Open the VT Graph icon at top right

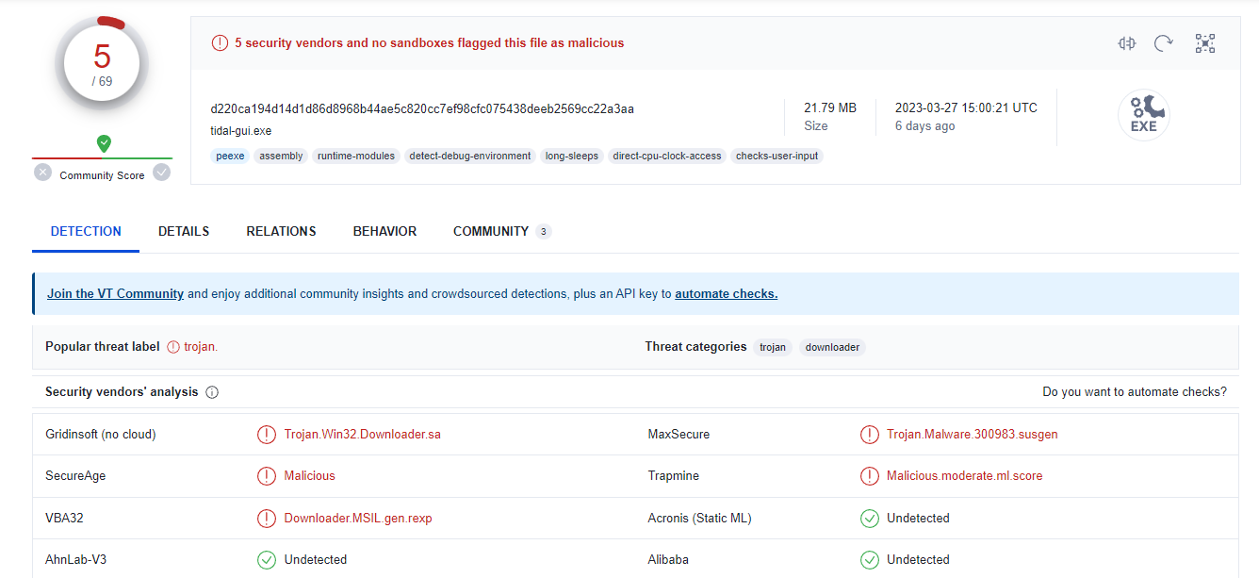[1204, 42]
